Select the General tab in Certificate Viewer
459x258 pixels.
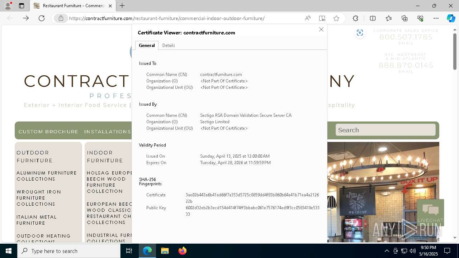(x=147, y=46)
